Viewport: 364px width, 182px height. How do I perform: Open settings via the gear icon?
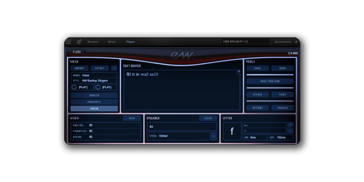[x=79, y=41]
